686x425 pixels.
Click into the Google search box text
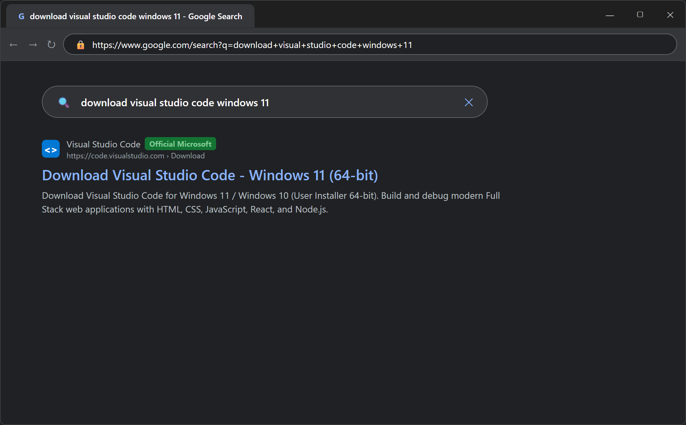tap(175, 102)
